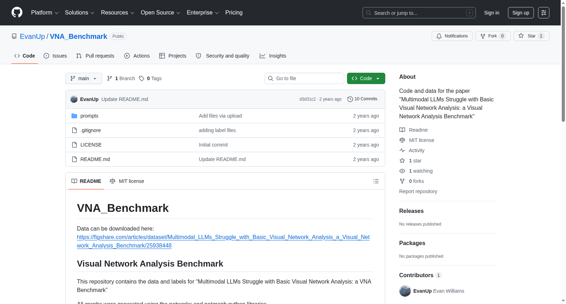Screen dimensions: 566x304
Task: Open the VNA_Benchmark repository link
Action: (x=78, y=36)
